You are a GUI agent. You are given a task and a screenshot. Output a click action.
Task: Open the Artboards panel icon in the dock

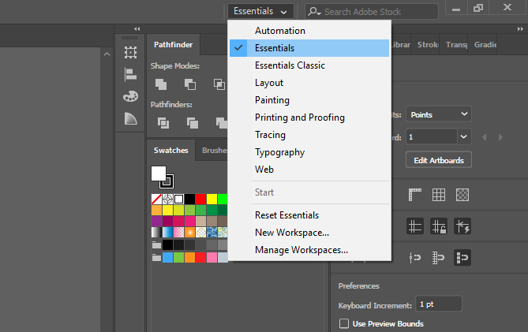[131, 52]
